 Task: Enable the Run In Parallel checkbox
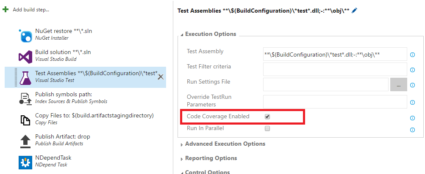(x=267, y=128)
